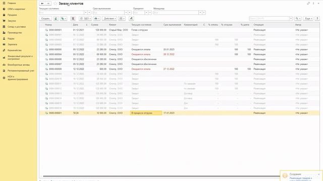Select the amount 120 000,00 cell

101,30
